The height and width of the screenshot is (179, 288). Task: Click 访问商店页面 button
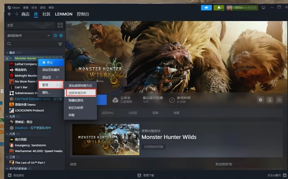click(x=155, y=147)
